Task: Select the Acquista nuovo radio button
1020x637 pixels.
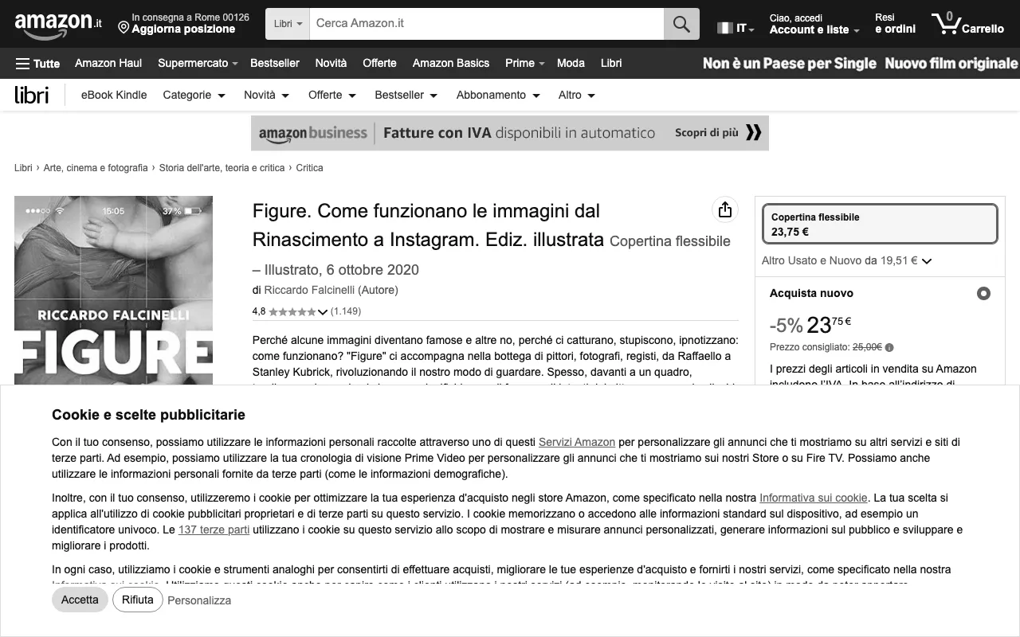Action: click(983, 293)
